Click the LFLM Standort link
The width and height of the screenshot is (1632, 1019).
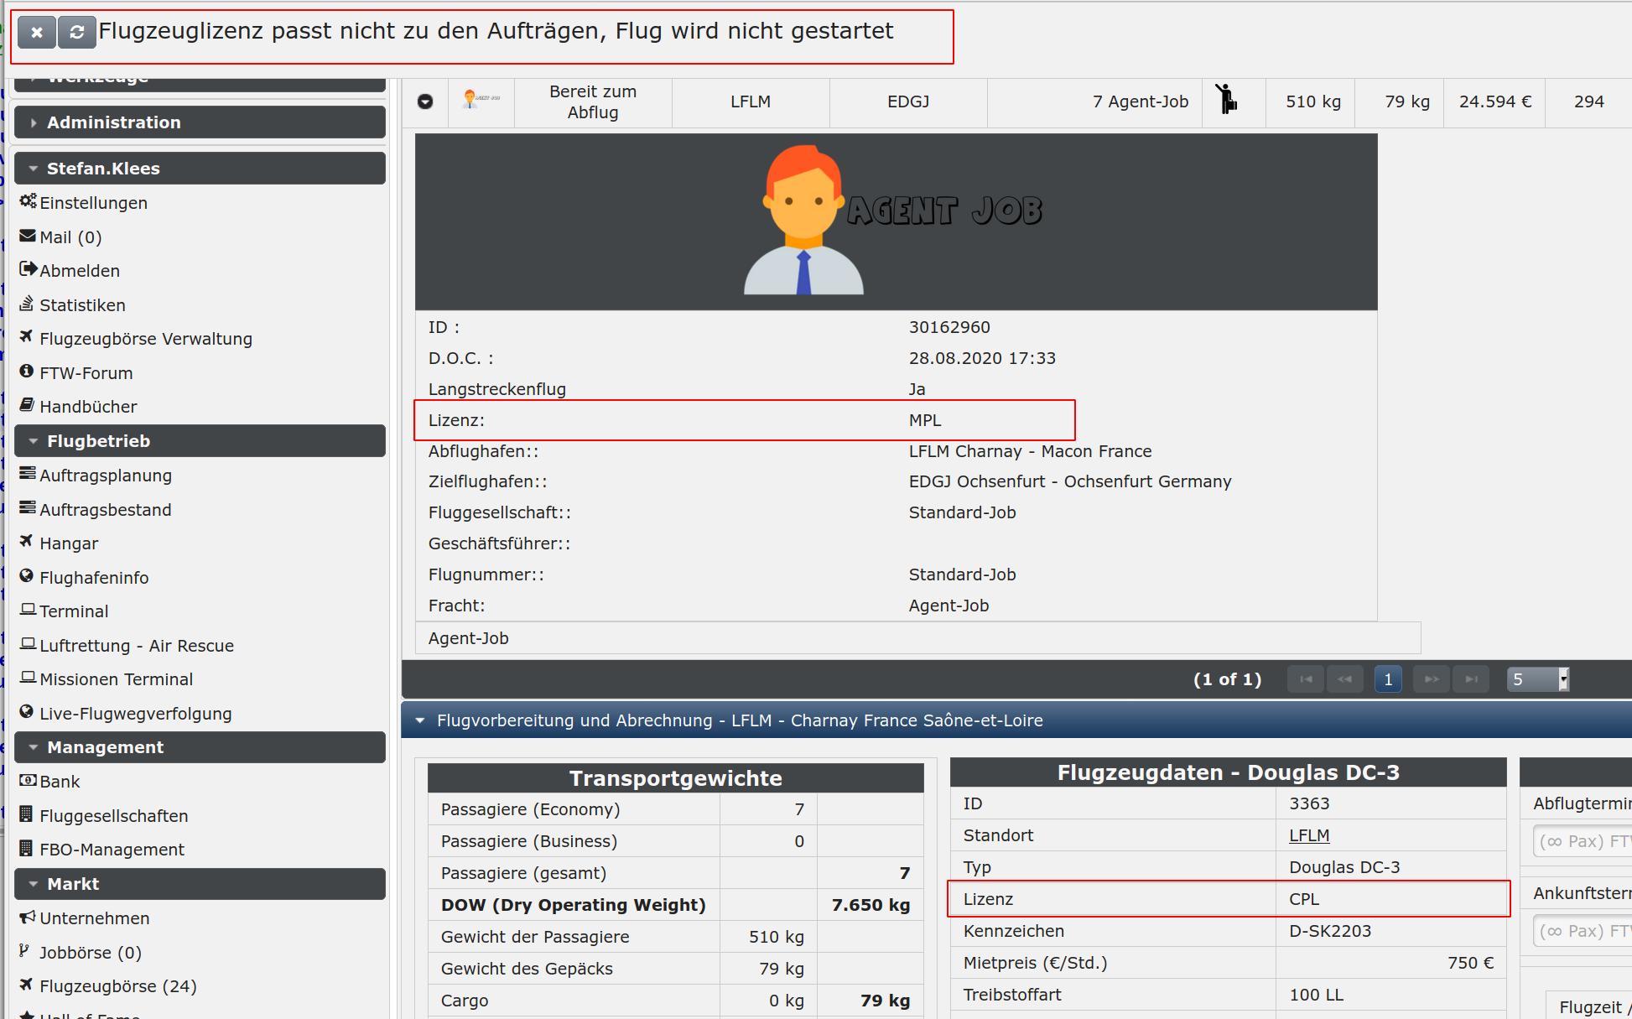pos(1308,835)
